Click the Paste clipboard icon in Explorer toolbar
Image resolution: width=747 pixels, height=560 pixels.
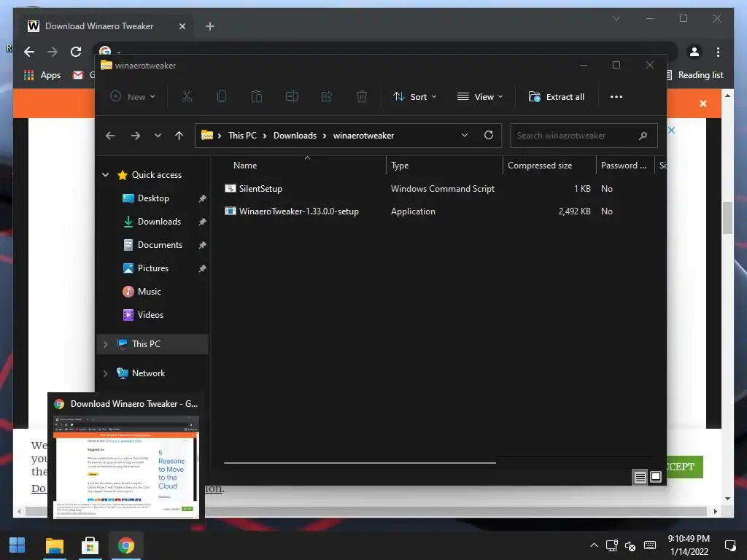pos(257,97)
